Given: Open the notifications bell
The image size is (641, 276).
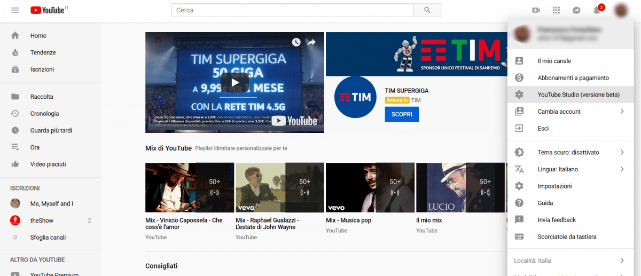Looking at the screenshot, I should tap(597, 10).
